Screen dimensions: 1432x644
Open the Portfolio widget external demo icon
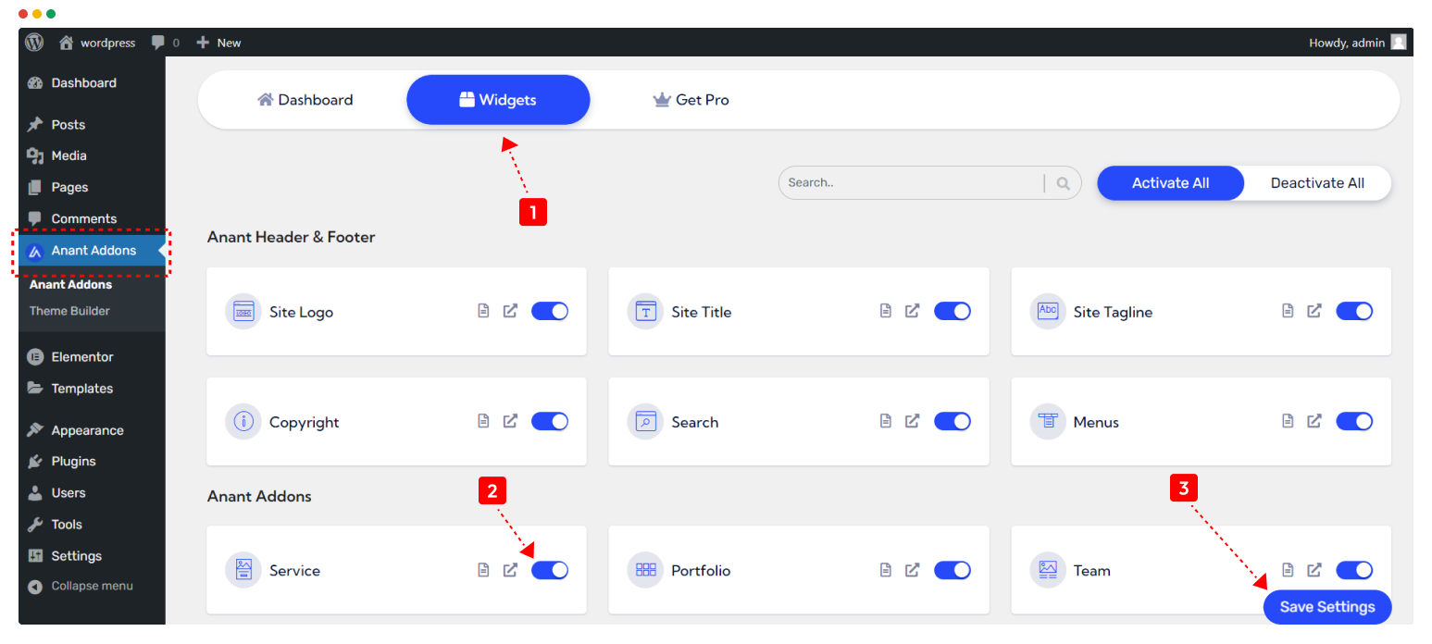tap(912, 570)
